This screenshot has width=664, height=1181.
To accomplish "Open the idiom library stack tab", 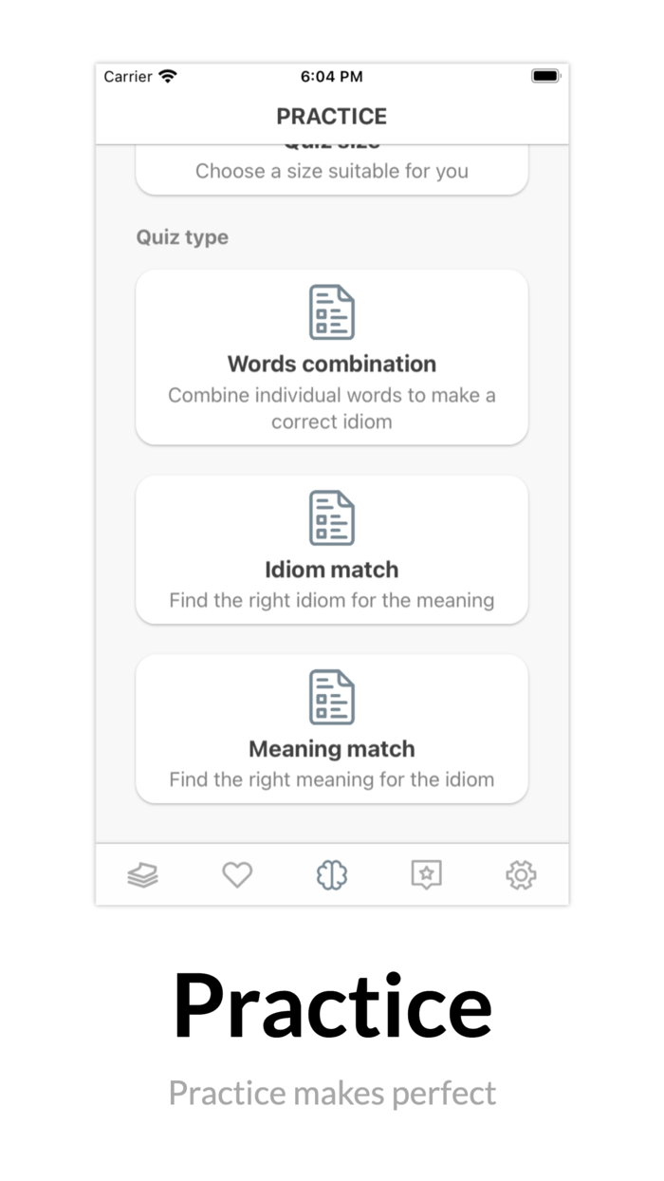I will click(x=142, y=874).
